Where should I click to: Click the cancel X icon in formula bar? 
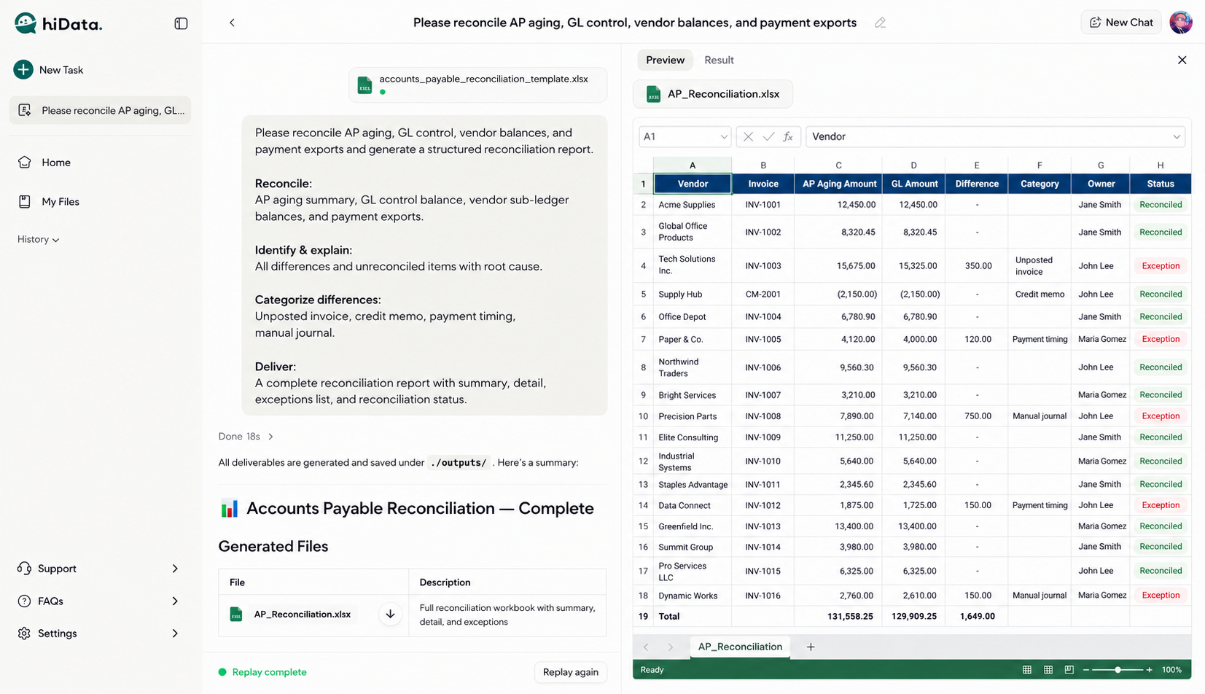[x=748, y=137]
